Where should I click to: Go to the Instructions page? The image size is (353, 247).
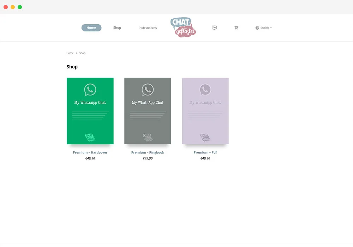pyautogui.click(x=148, y=28)
